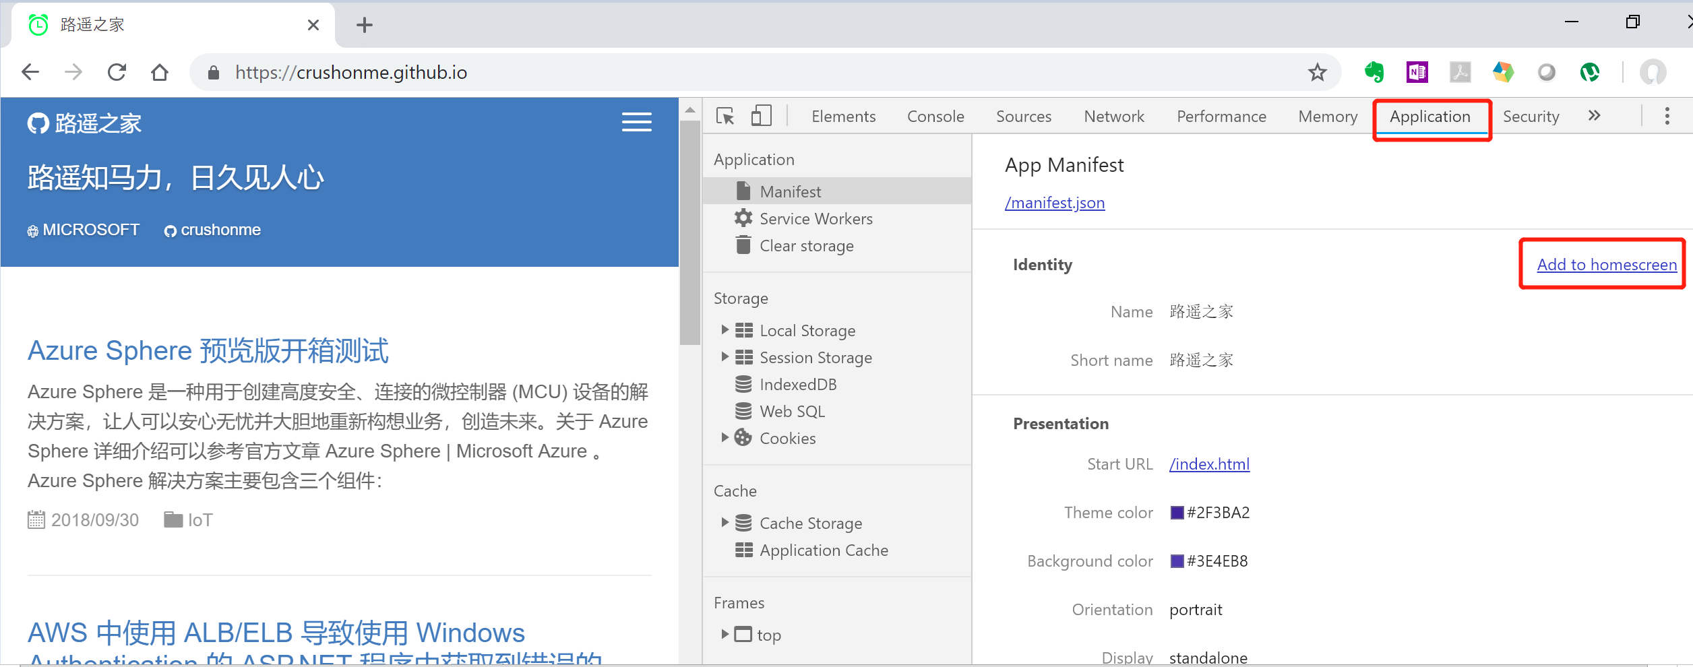Select Clear storage in the sidebar
This screenshot has width=1693, height=667.
837,245
